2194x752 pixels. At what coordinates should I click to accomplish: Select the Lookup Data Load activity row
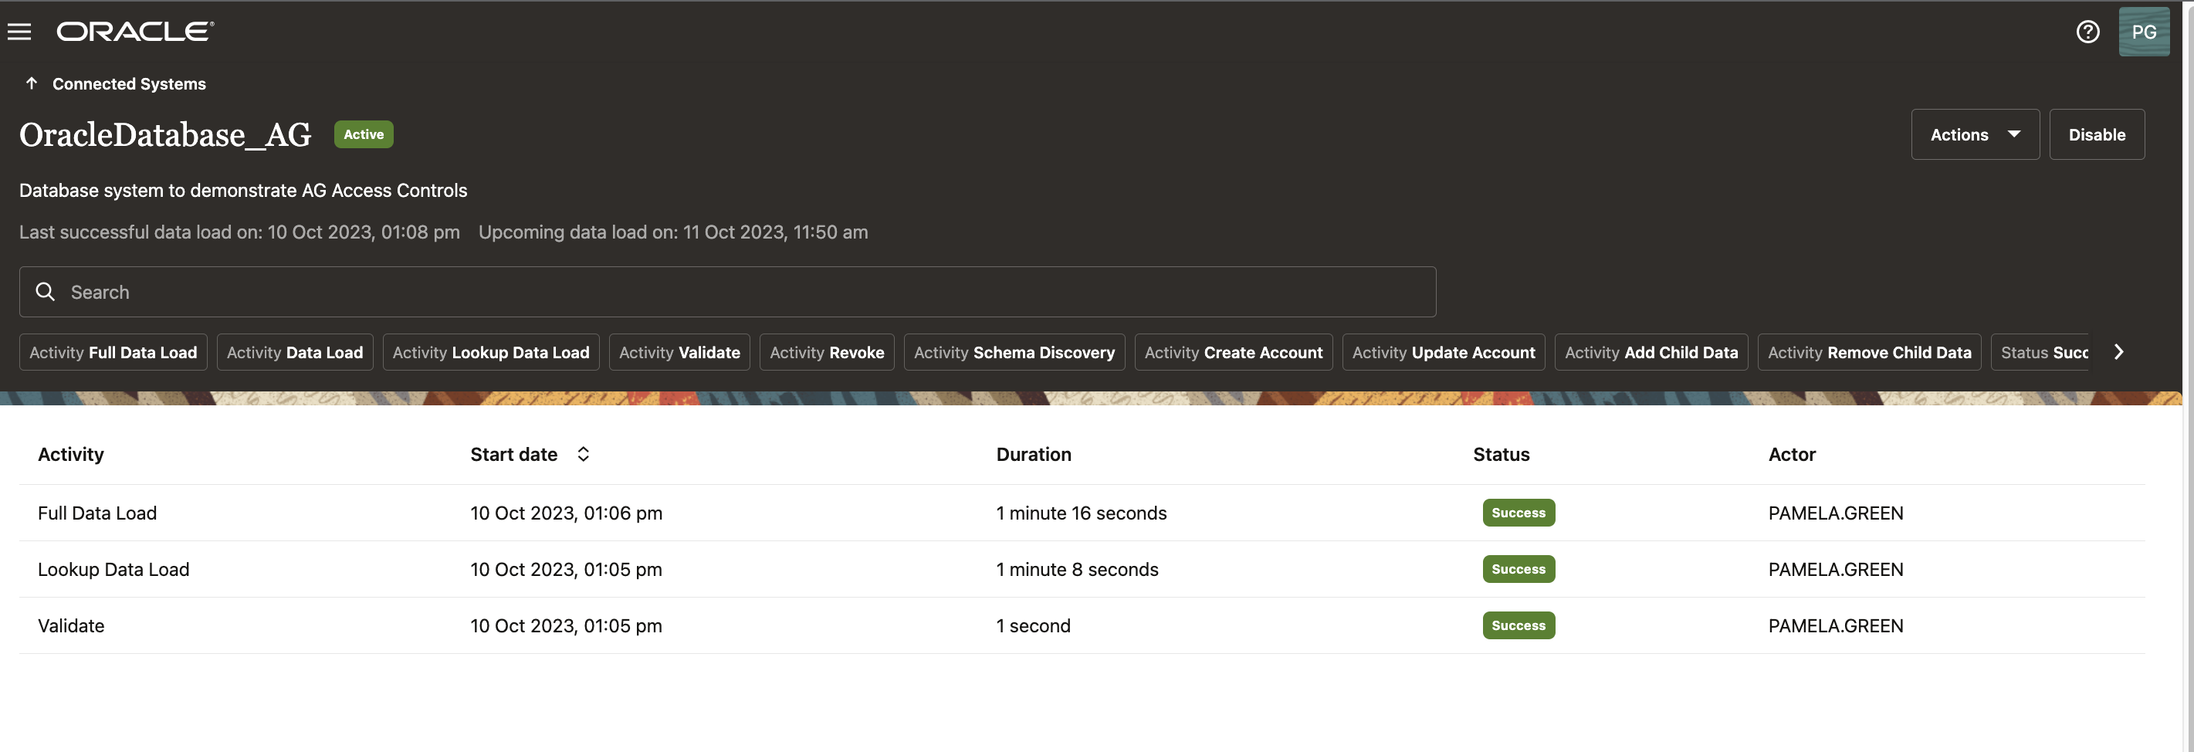[x=1082, y=569]
